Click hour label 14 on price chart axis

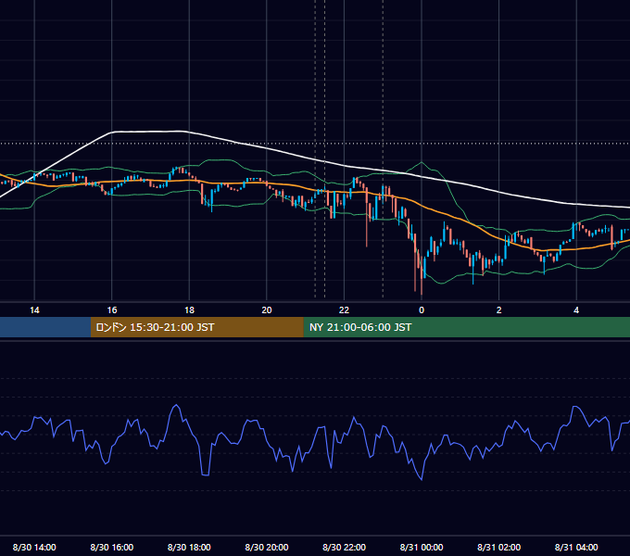tap(34, 310)
